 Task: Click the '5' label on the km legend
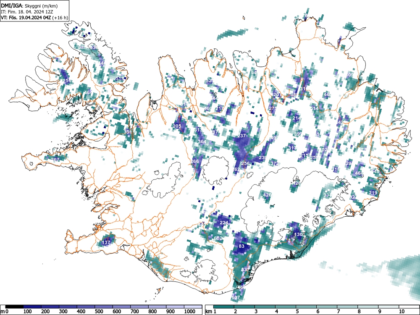pos(297,312)
